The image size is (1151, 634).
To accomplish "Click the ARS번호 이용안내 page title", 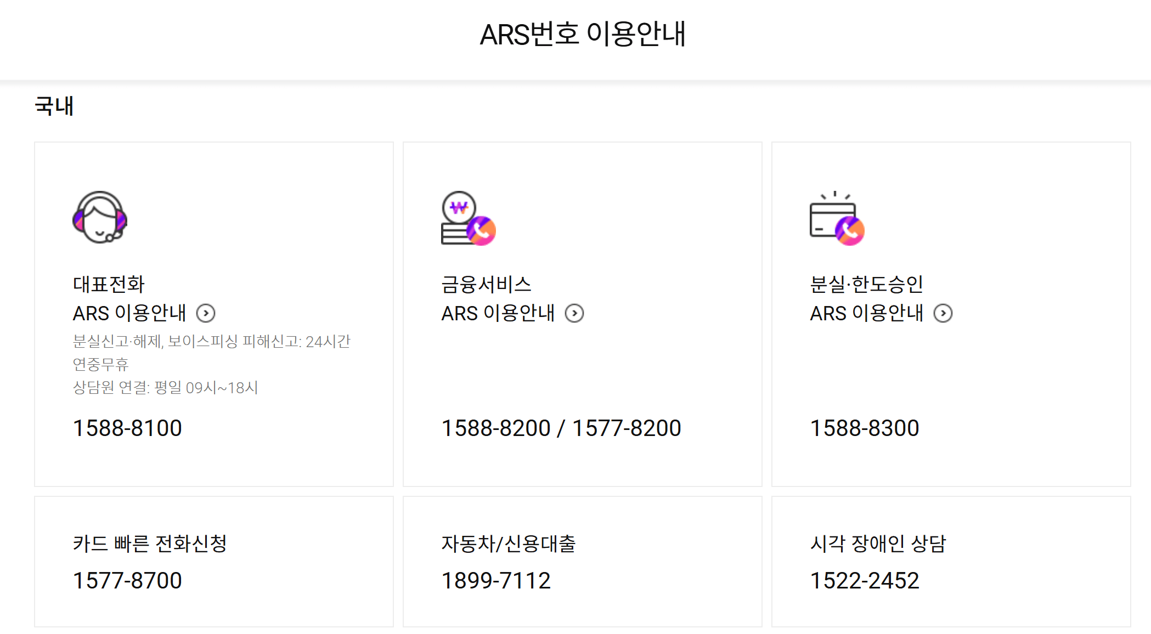I will coord(583,34).
